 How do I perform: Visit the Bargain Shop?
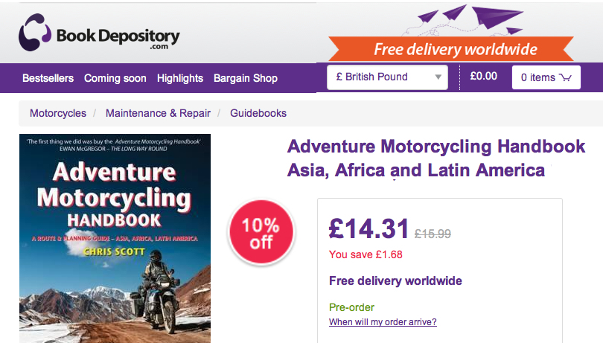(246, 78)
